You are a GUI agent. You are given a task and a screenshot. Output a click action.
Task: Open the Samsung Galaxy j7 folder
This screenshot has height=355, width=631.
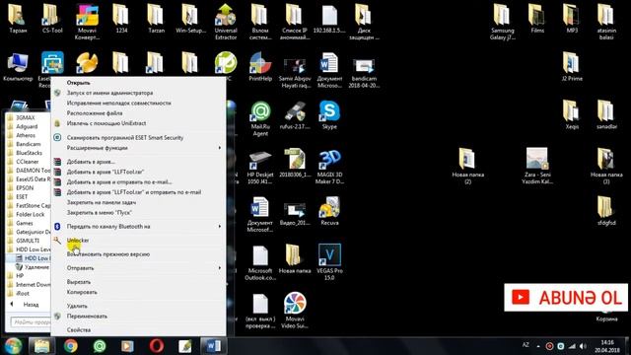pyautogui.click(x=502, y=22)
